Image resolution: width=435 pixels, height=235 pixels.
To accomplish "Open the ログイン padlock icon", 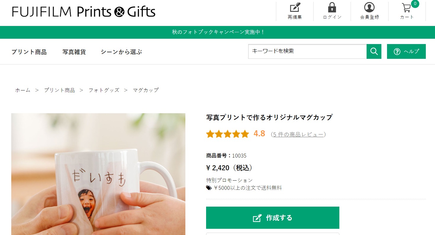I will (x=332, y=7).
